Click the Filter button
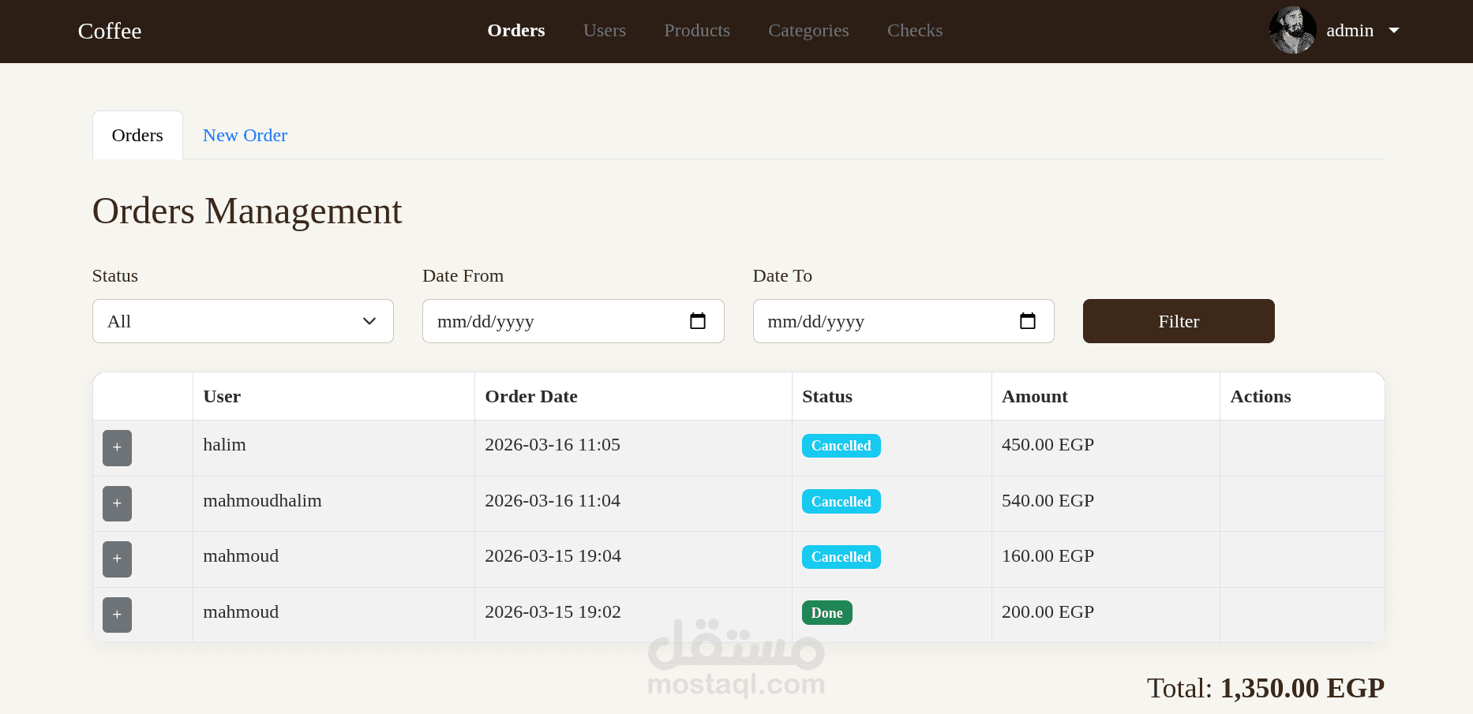The image size is (1473, 714). 1179,321
